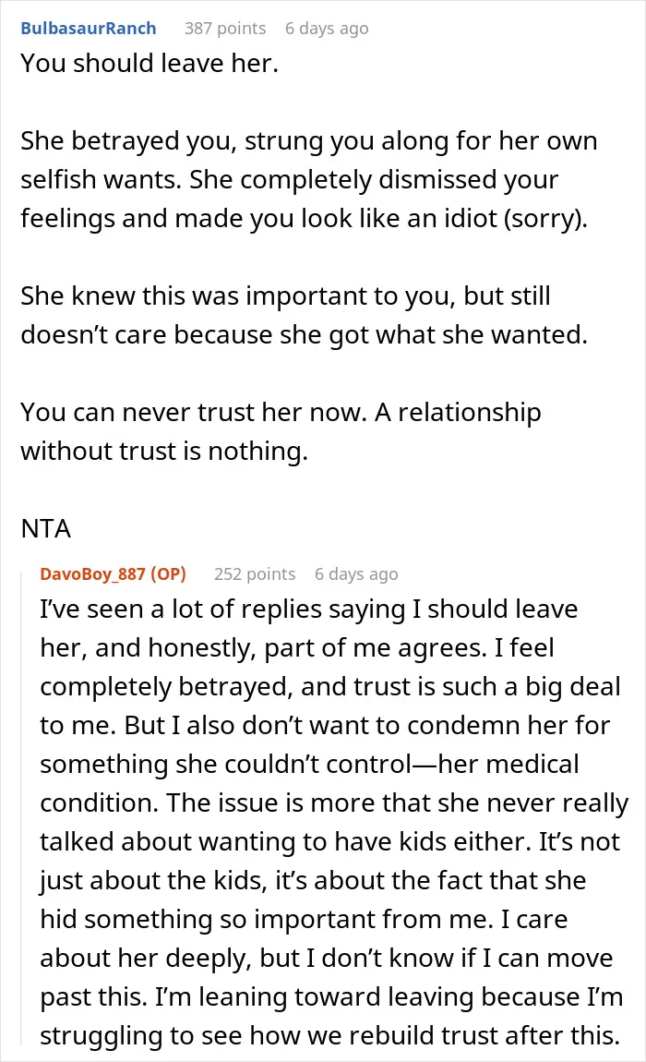Click the 387 points score label

click(x=225, y=29)
